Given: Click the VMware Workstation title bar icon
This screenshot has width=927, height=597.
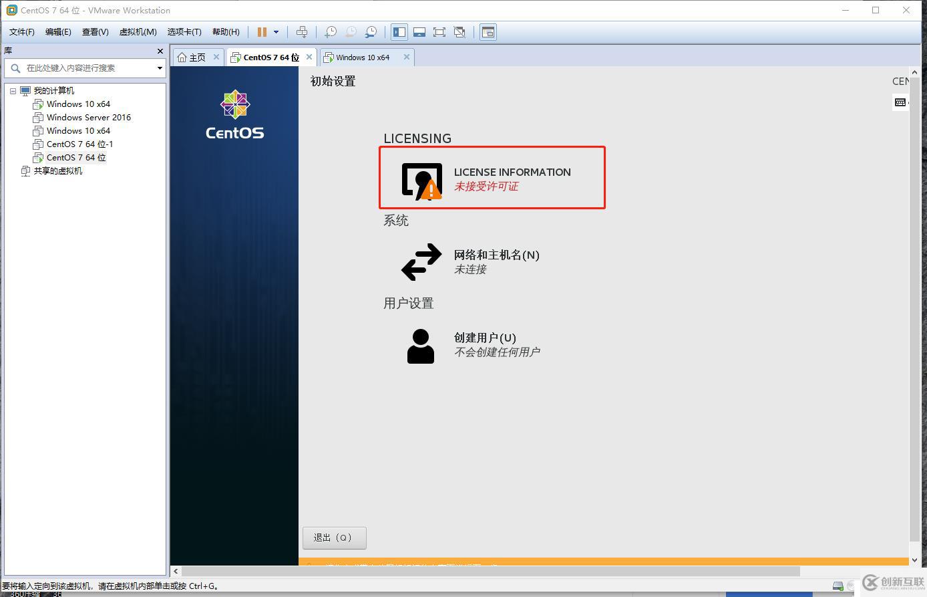Looking at the screenshot, I should [x=11, y=10].
